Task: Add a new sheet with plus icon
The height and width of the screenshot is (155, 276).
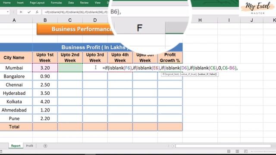Action: [45, 146]
